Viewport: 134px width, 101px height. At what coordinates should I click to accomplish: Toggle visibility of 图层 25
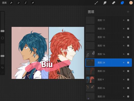tap(128, 29)
